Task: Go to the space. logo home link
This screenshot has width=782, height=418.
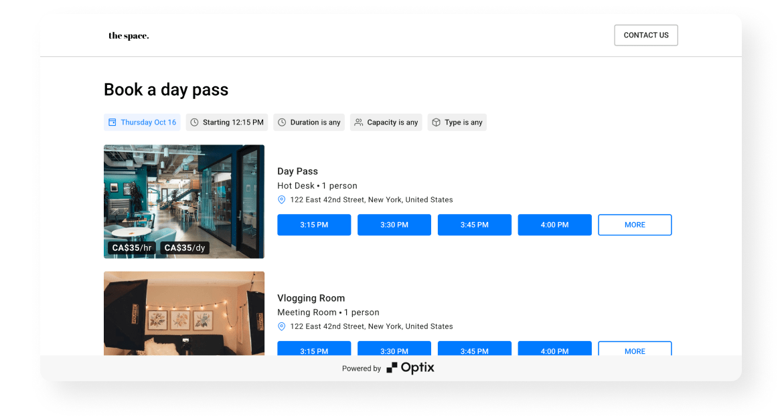Action: pyautogui.click(x=129, y=36)
